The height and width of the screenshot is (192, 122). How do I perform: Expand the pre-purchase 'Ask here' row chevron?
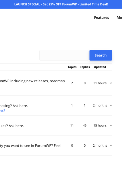(111, 105)
